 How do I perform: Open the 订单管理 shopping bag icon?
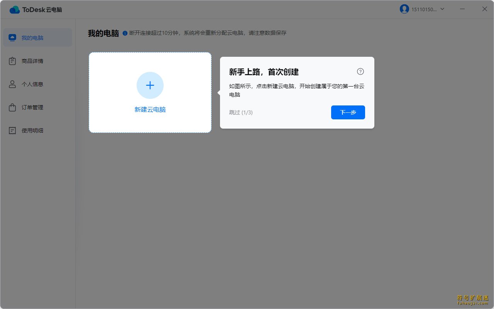click(x=12, y=107)
